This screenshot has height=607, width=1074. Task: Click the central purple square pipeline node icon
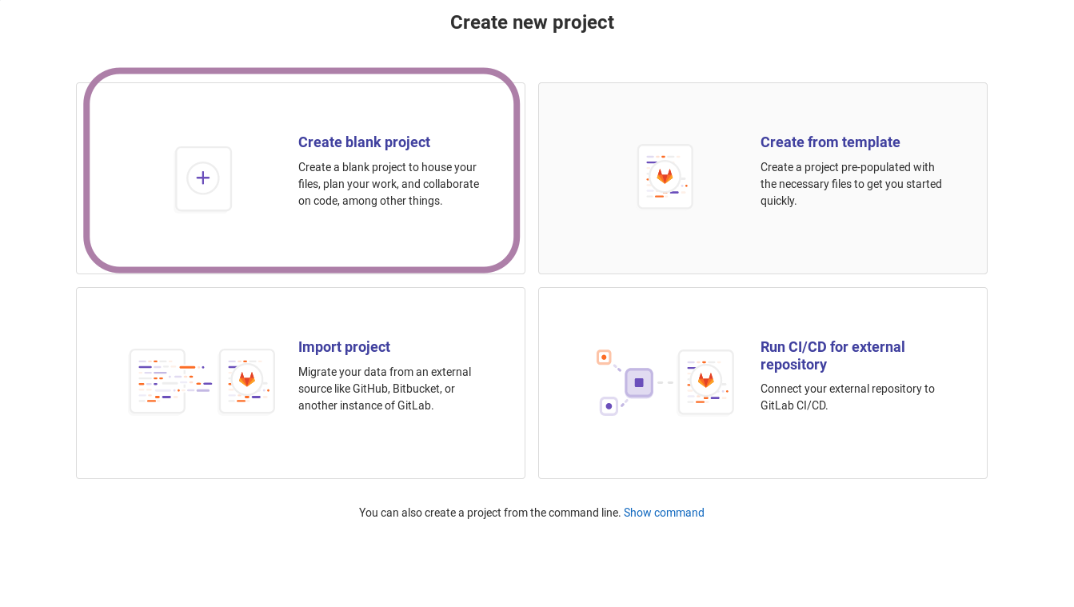(639, 382)
